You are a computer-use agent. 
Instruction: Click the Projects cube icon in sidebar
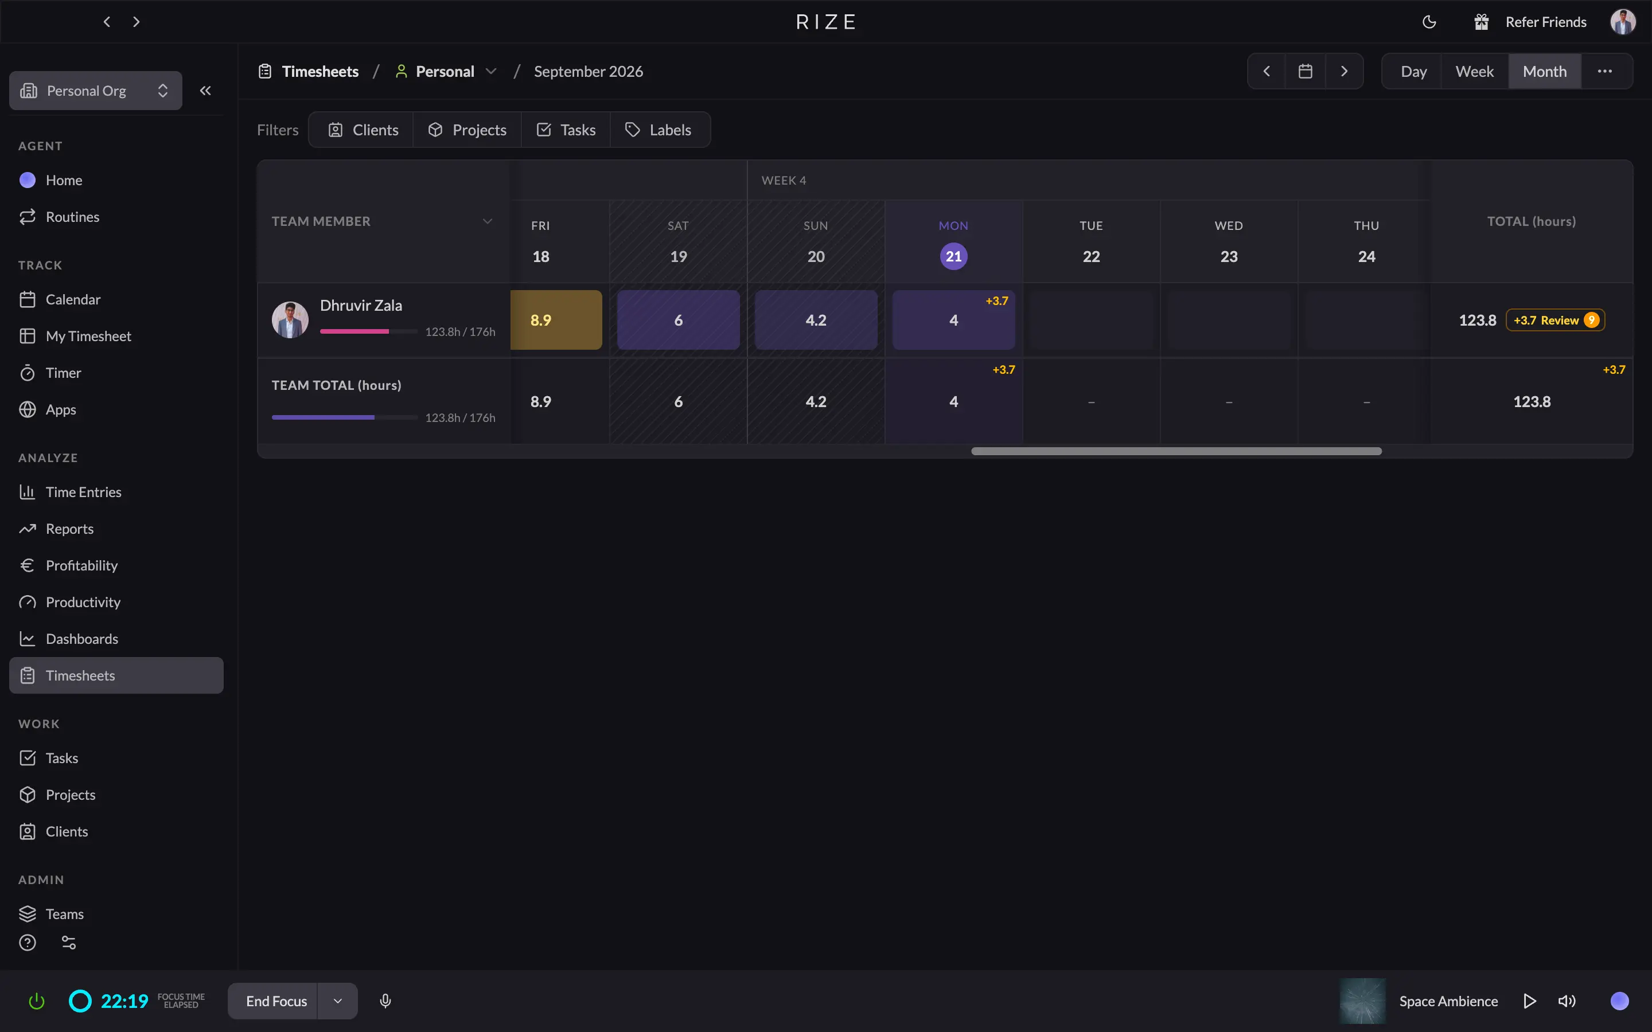pos(28,795)
